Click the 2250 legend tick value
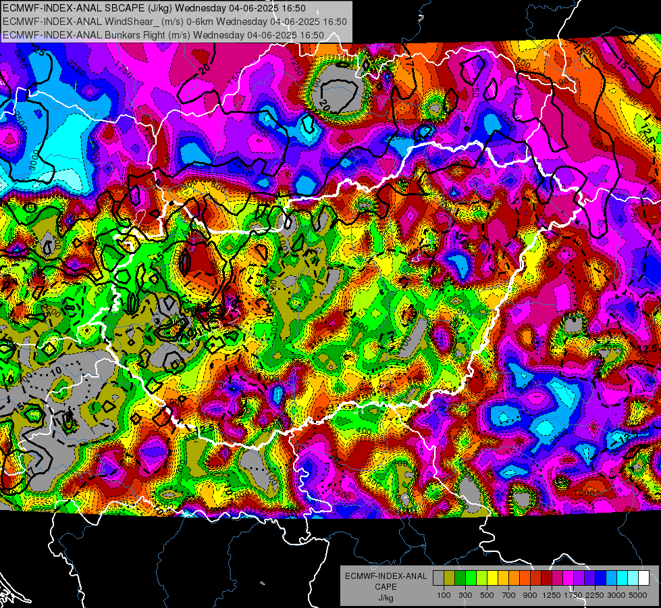 click(x=596, y=595)
